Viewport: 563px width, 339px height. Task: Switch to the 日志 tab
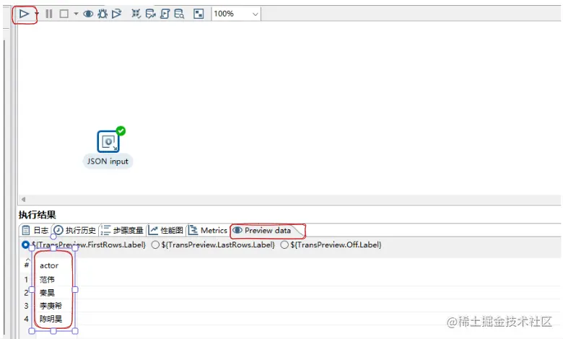(x=35, y=230)
